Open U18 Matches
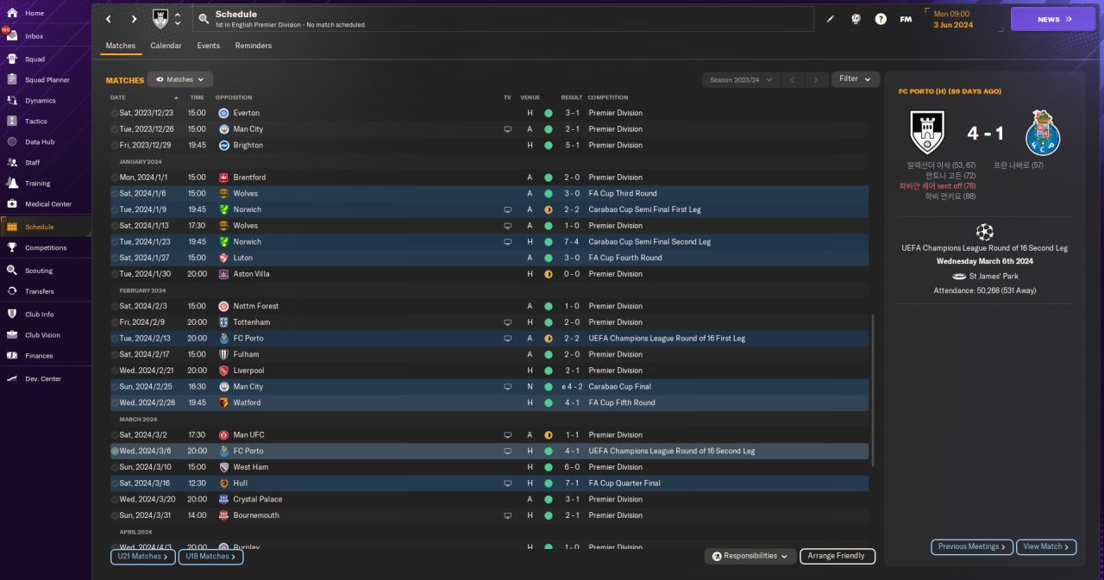This screenshot has height=580, width=1104. point(210,557)
